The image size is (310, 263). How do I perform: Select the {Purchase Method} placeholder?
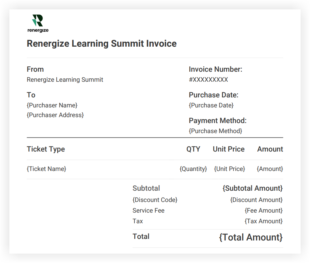click(215, 131)
